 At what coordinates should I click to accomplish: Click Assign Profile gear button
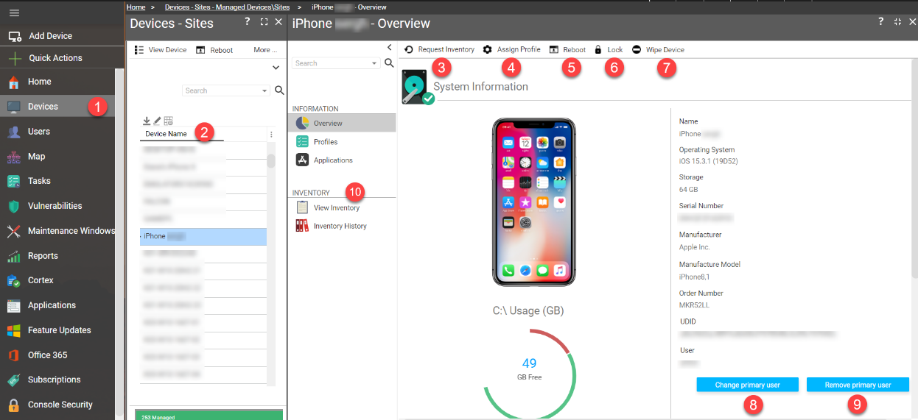point(511,49)
